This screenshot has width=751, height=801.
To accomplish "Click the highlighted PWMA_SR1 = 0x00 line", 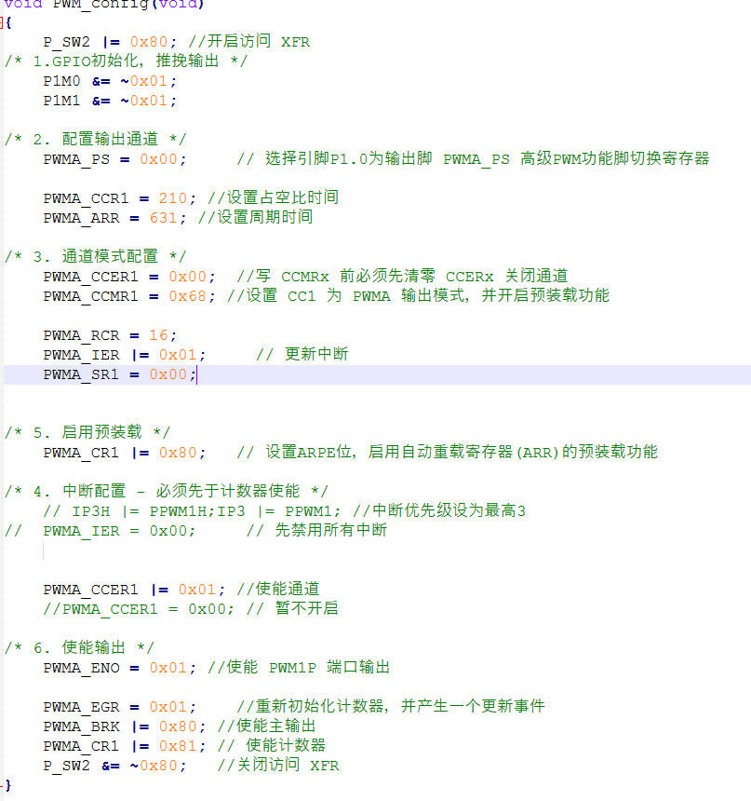I will coord(119,374).
